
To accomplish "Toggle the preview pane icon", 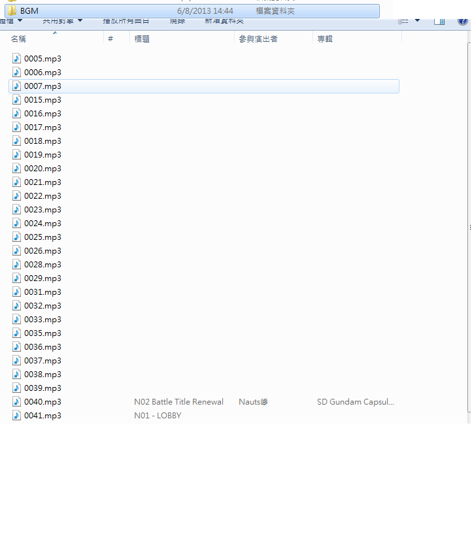I will [x=439, y=21].
